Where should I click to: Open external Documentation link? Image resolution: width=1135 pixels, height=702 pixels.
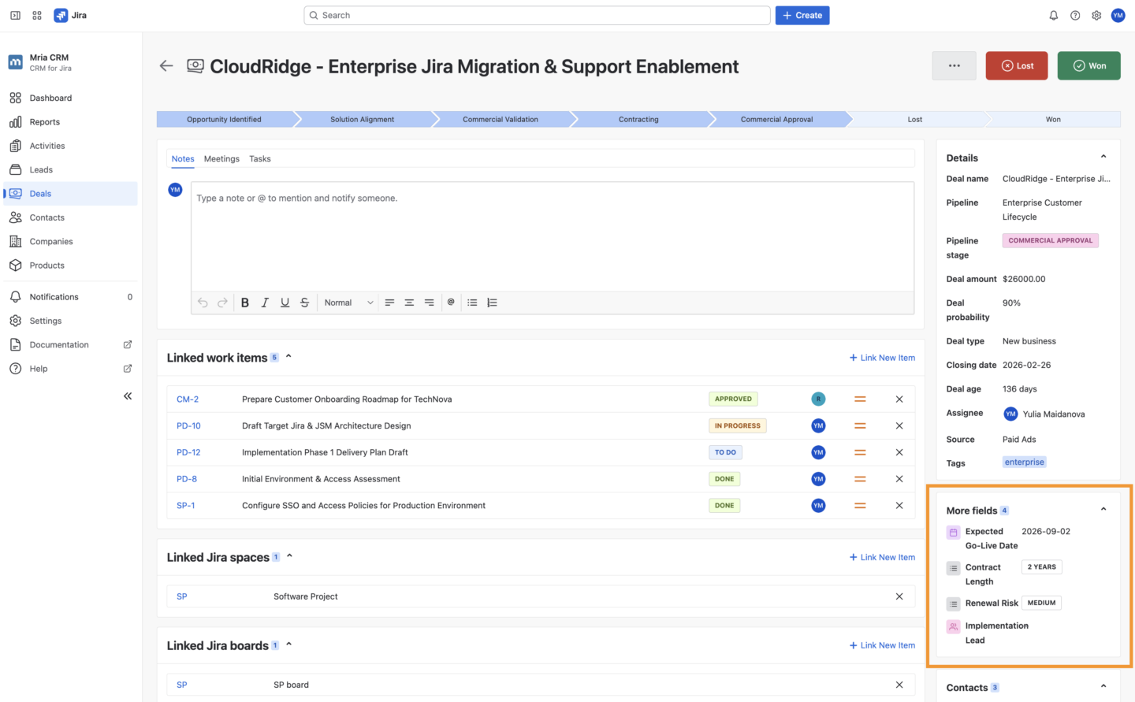pyautogui.click(x=71, y=345)
